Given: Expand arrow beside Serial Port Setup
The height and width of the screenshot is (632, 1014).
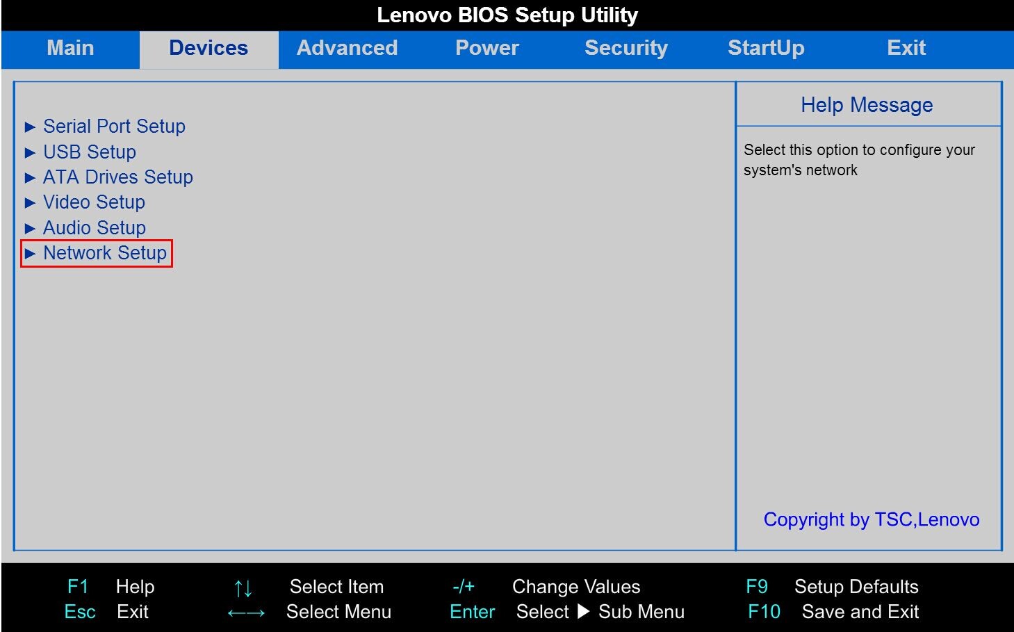Looking at the screenshot, I should pyautogui.click(x=30, y=127).
